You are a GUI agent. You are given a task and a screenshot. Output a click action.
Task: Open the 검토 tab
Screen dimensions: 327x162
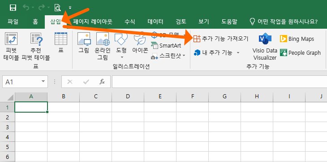coord(181,22)
